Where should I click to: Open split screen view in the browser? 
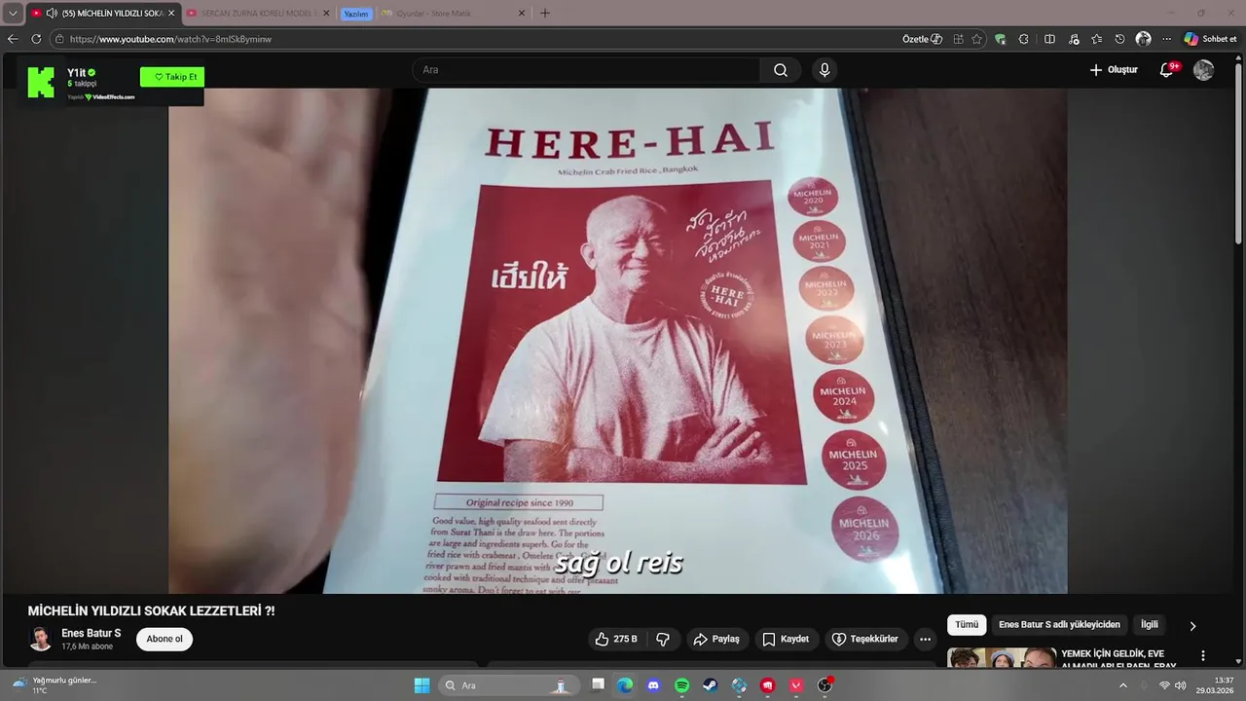click(x=1049, y=39)
